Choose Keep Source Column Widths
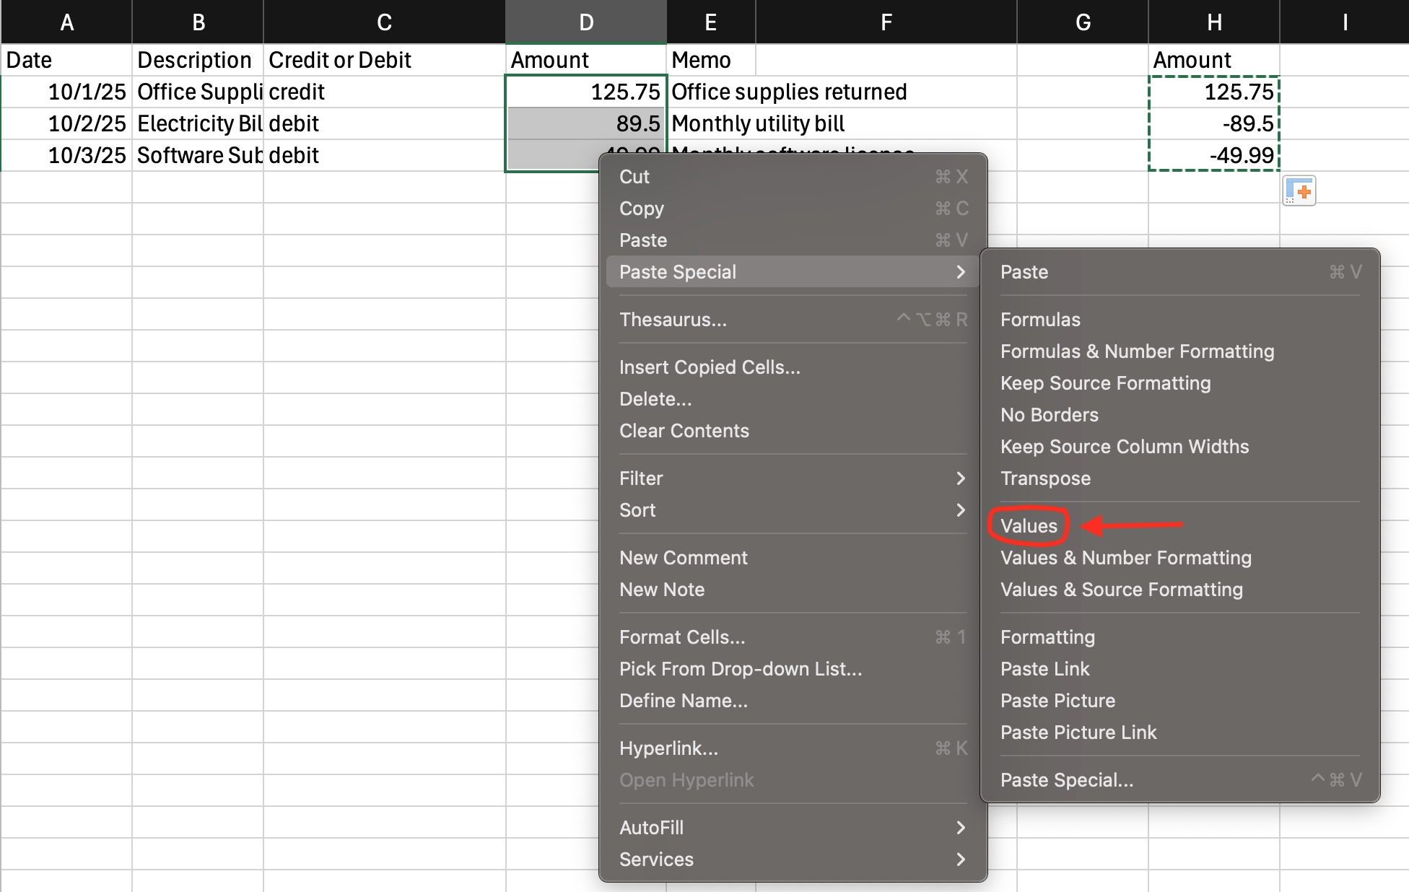This screenshot has height=892, width=1409. click(1180, 447)
